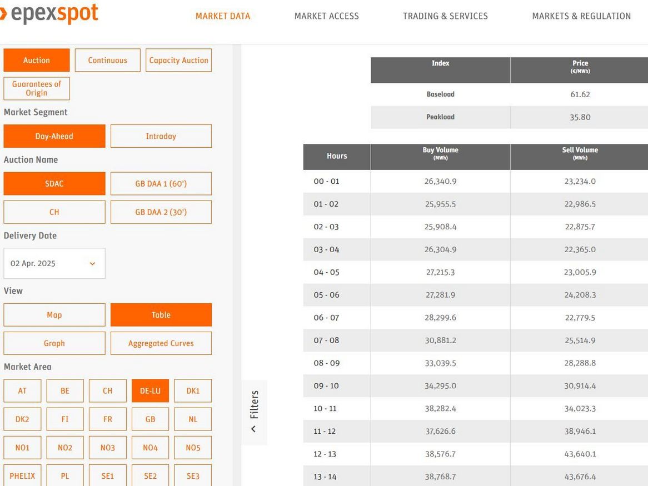Click the 06 - 07 hour row
The width and height of the screenshot is (648, 486).
pos(476,318)
